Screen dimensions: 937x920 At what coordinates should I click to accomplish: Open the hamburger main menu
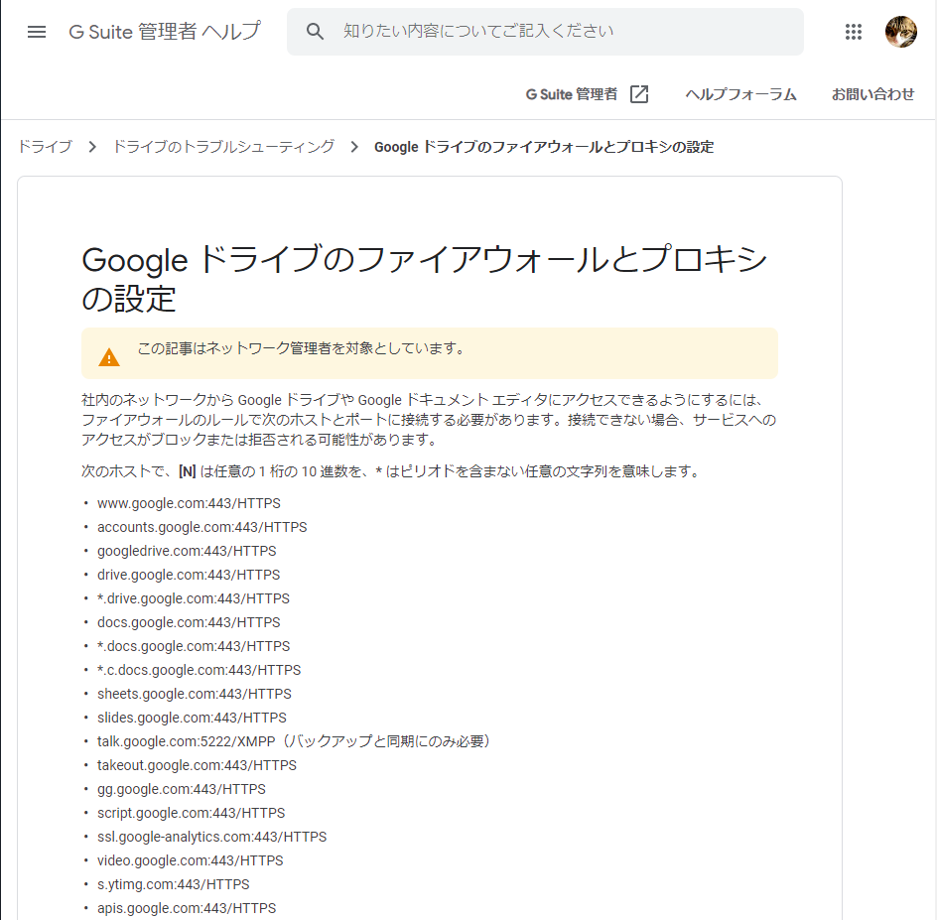point(37,32)
